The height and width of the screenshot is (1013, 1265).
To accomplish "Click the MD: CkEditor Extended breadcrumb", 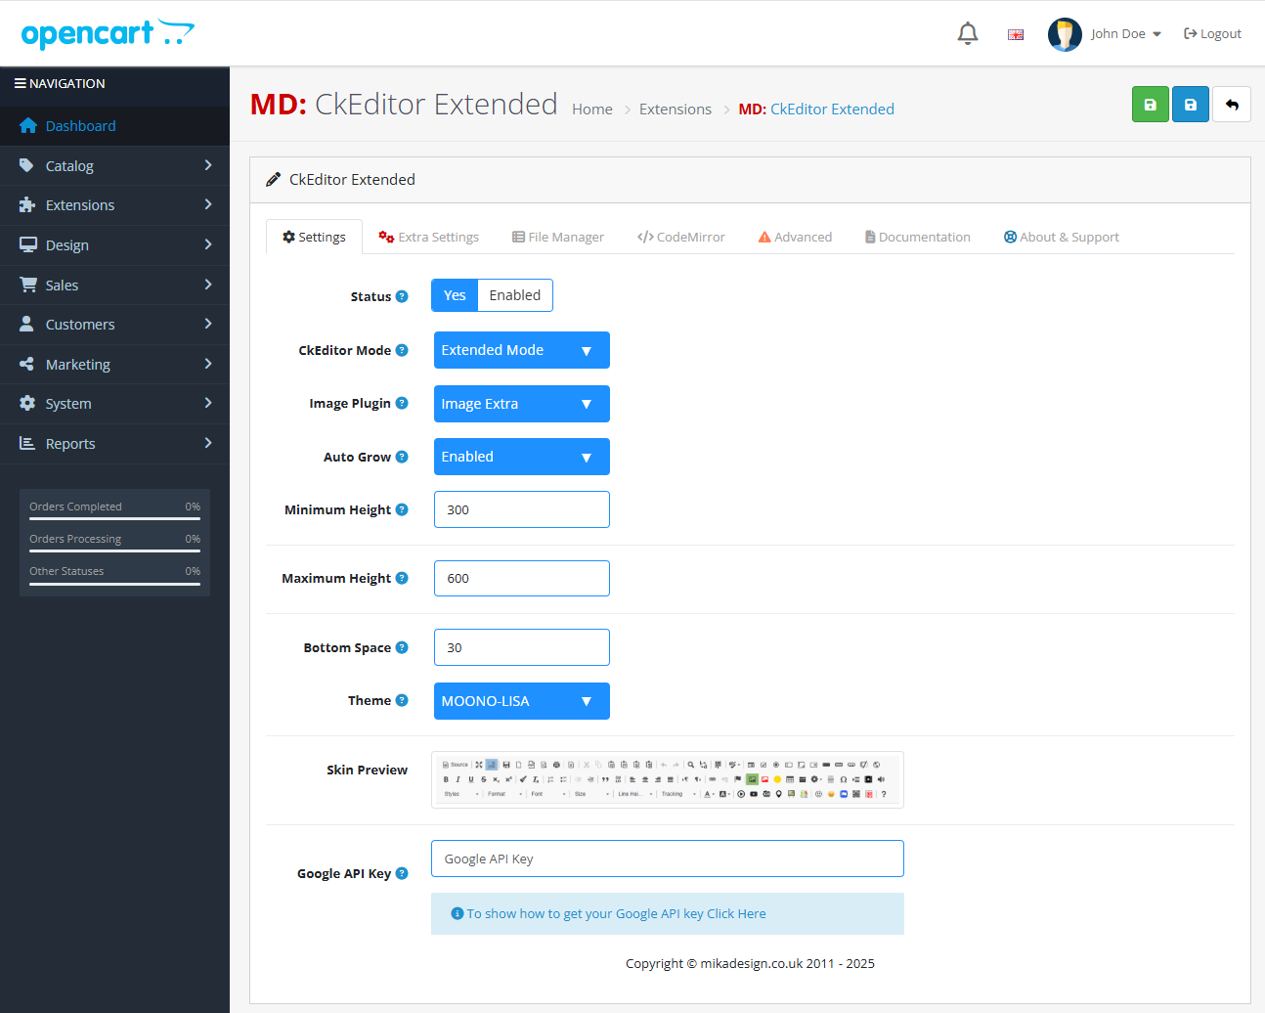I will [816, 110].
